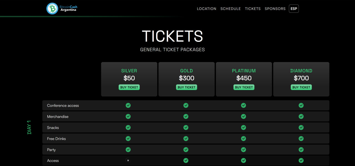Image resolution: width=355 pixels, height=166 pixels.
Task: Select Tickets in the navigation bar
Action: 253,9
